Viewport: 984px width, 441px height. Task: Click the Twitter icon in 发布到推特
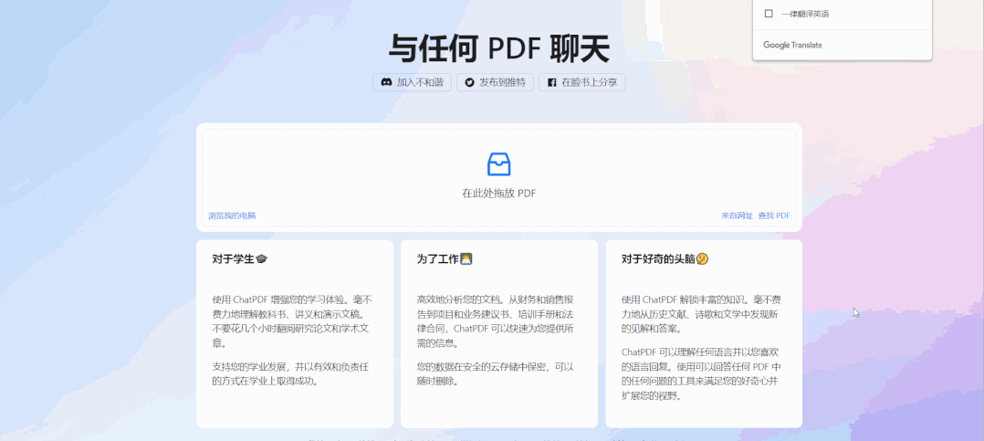click(469, 82)
